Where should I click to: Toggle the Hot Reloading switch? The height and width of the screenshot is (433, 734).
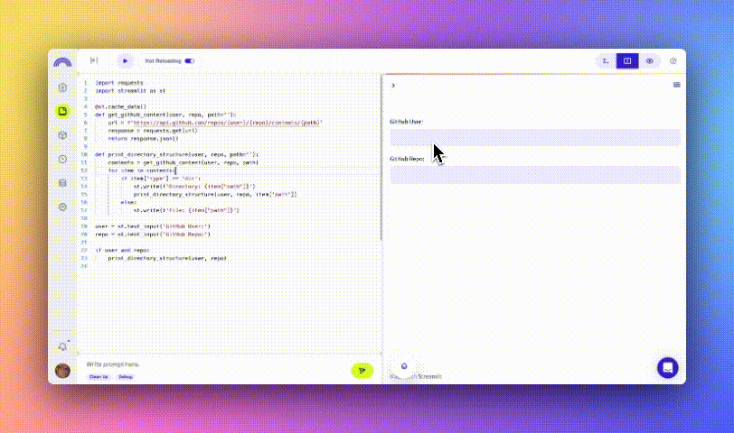(x=190, y=60)
